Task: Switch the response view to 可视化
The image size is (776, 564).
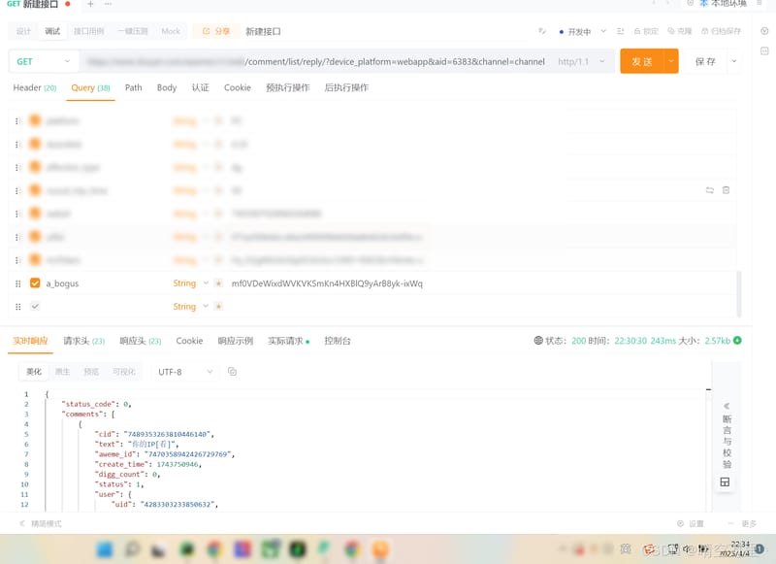Action: (x=124, y=372)
